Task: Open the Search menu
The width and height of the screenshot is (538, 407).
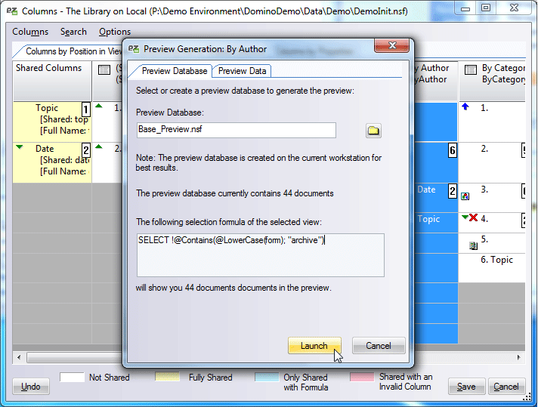Action: click(x=73, y=32)
